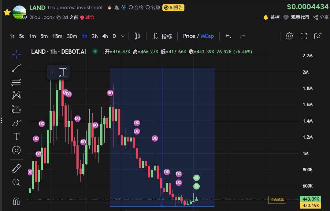Select the forecasting and measurement tool
The height and width of the screenshot is (211, 330).
tap(17, 109)
